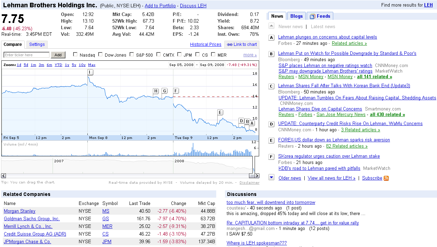Check the JPM comparison box
The image size is (437, 247).
[179, 55]
